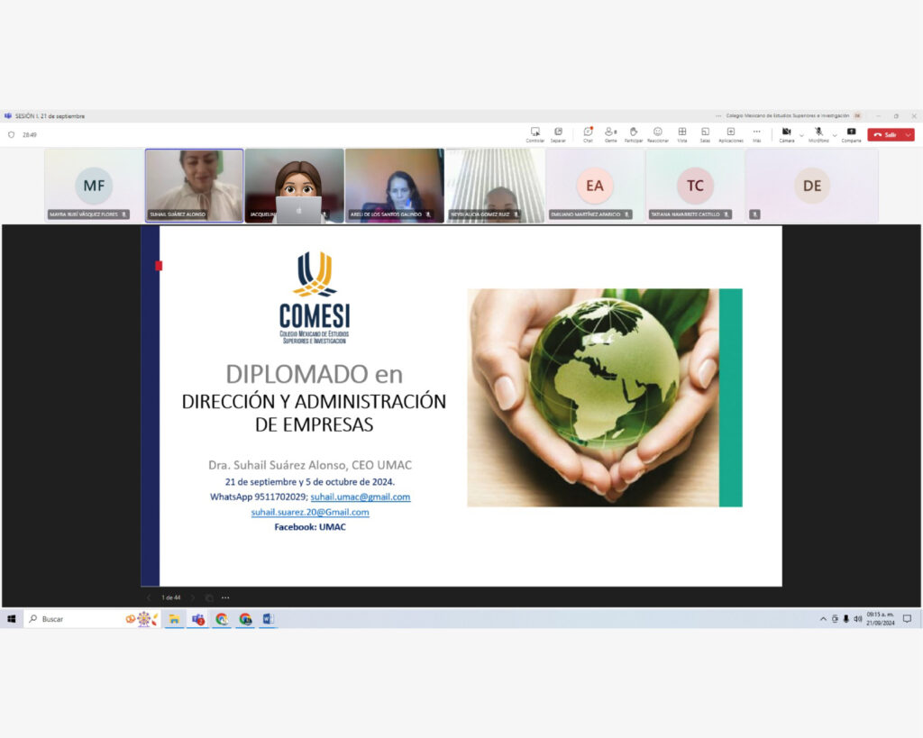Click the shield security icon beside timer

[11, 135]
